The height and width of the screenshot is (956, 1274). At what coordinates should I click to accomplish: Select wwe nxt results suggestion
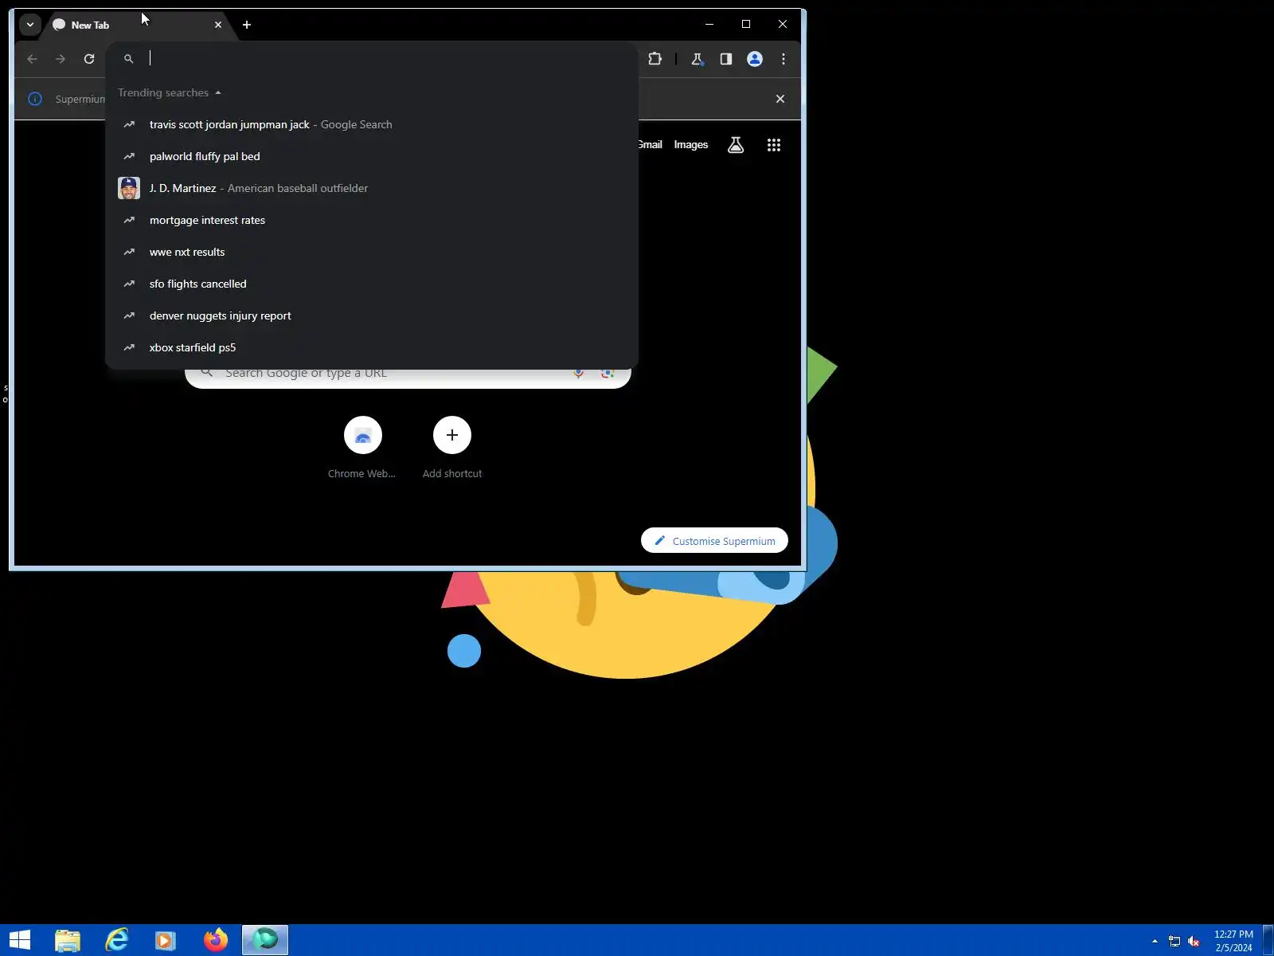372,252
